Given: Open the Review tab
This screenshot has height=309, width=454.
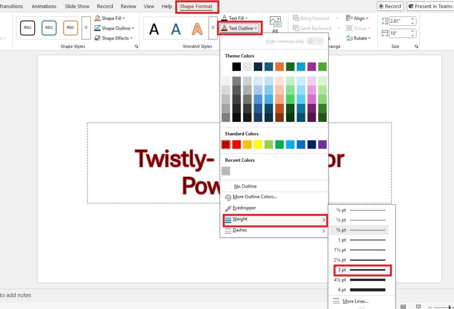Looking at the screenshot, I should [128, 6].
